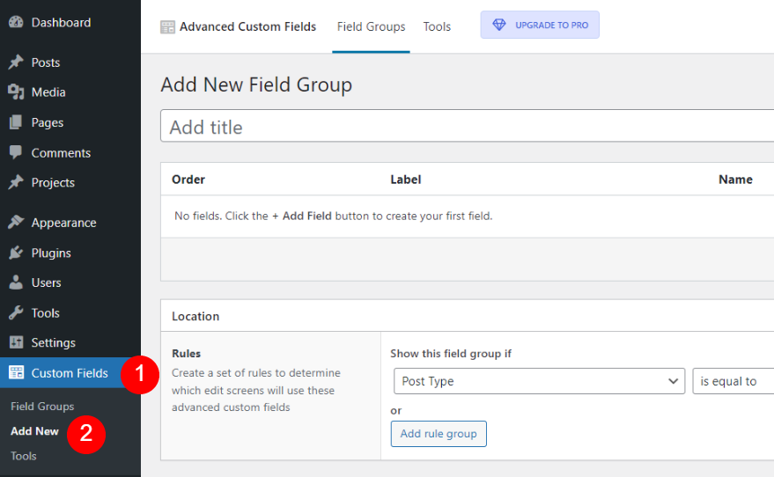Open Media via its sidebar icon

(16, 92)
